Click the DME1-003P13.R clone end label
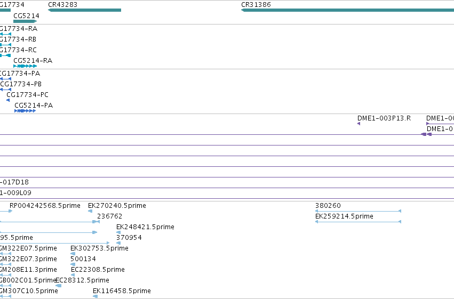454x299 pixels. click(x=384, y=118)
